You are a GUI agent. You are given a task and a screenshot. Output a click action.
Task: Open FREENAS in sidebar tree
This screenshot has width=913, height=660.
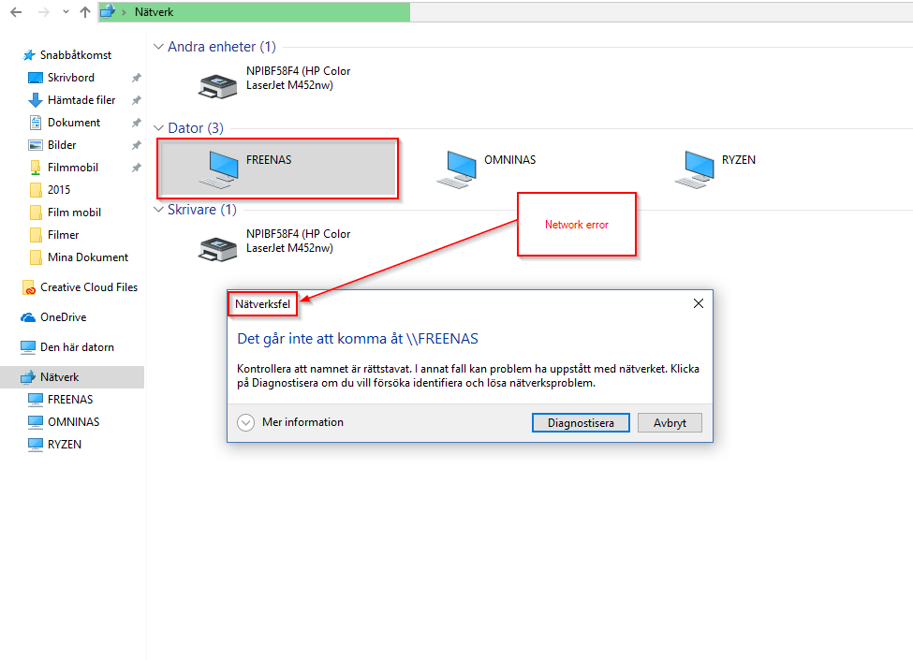[70, 399]
